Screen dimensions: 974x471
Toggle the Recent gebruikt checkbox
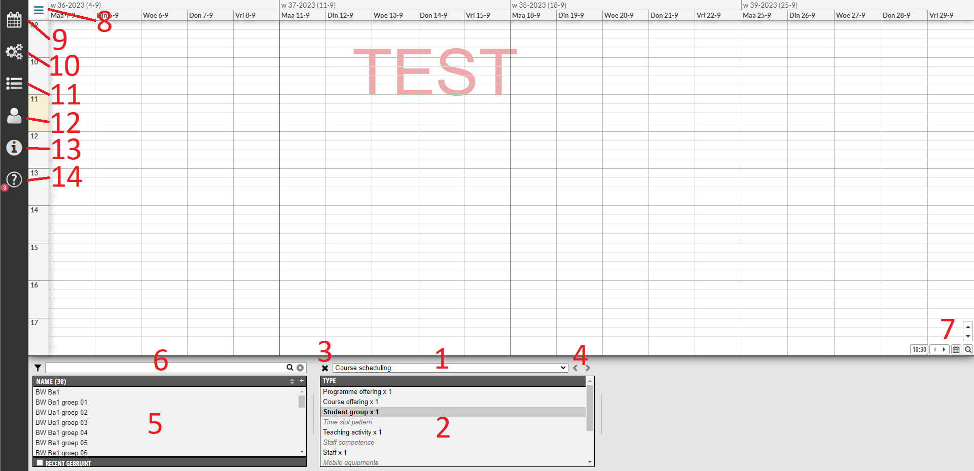pyautogui.click(x=40, y=463)
